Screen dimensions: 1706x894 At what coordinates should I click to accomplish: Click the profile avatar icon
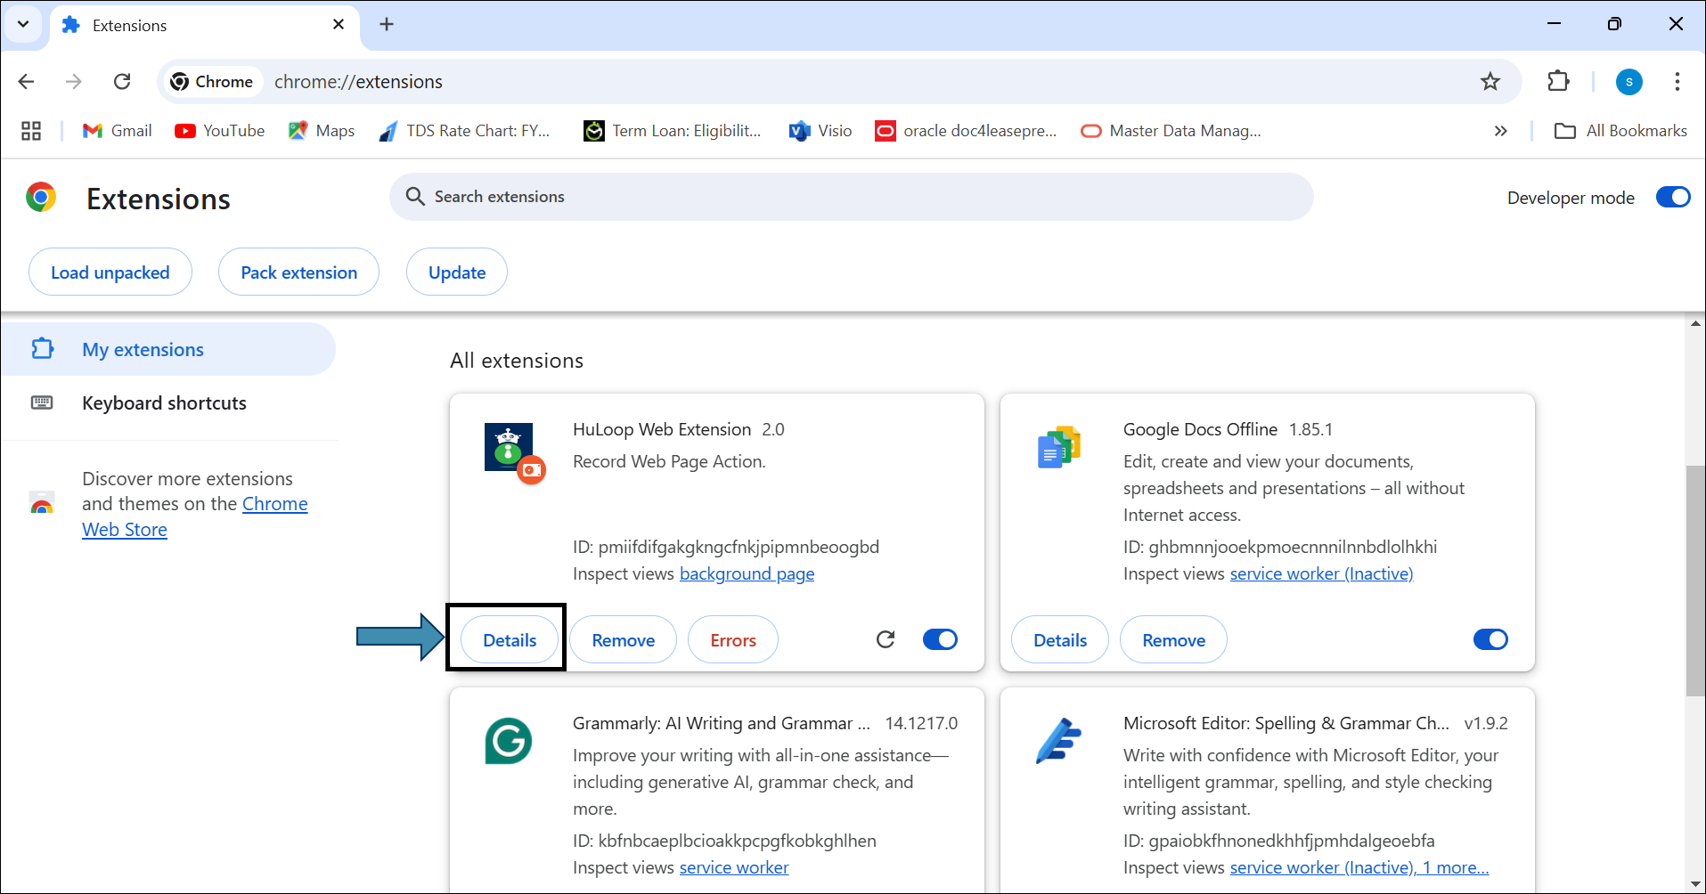point(1628,82)
